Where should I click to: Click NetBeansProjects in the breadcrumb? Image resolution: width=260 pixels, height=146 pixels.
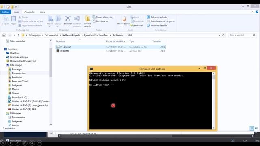coord(71,35)
